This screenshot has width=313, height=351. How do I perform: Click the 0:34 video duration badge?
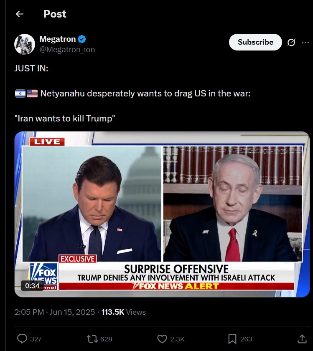click(32, 285)
